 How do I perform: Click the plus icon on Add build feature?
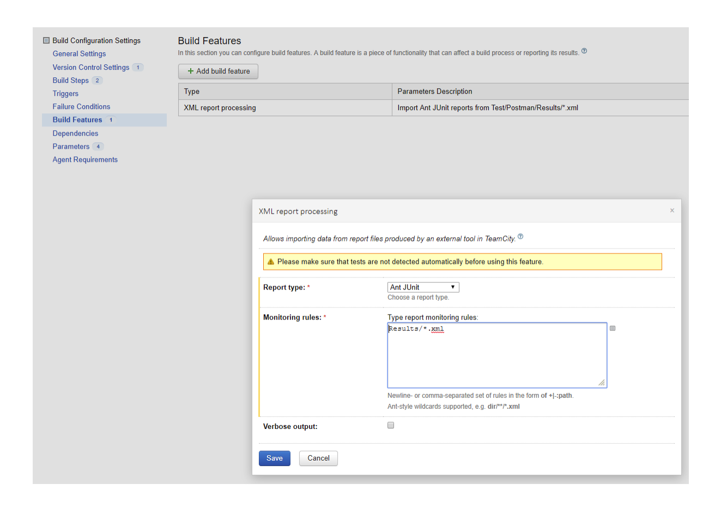point(191,71)
